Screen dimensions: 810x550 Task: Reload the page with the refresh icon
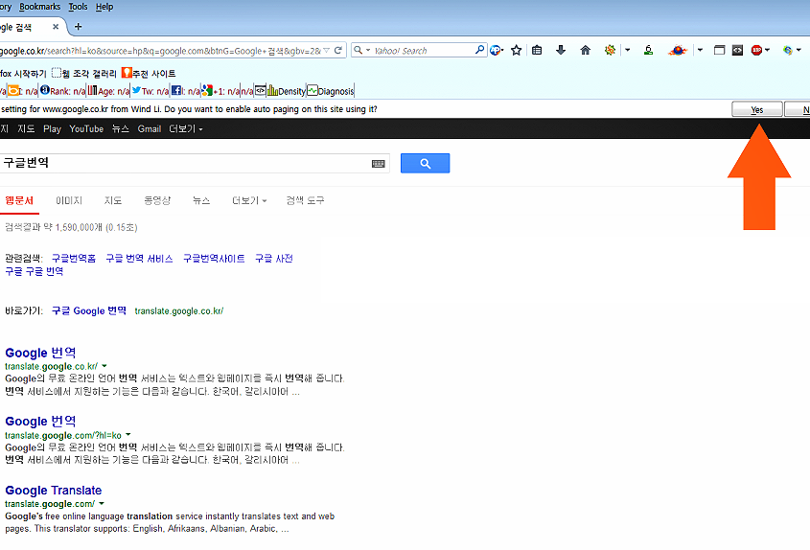tap(337, 50)
